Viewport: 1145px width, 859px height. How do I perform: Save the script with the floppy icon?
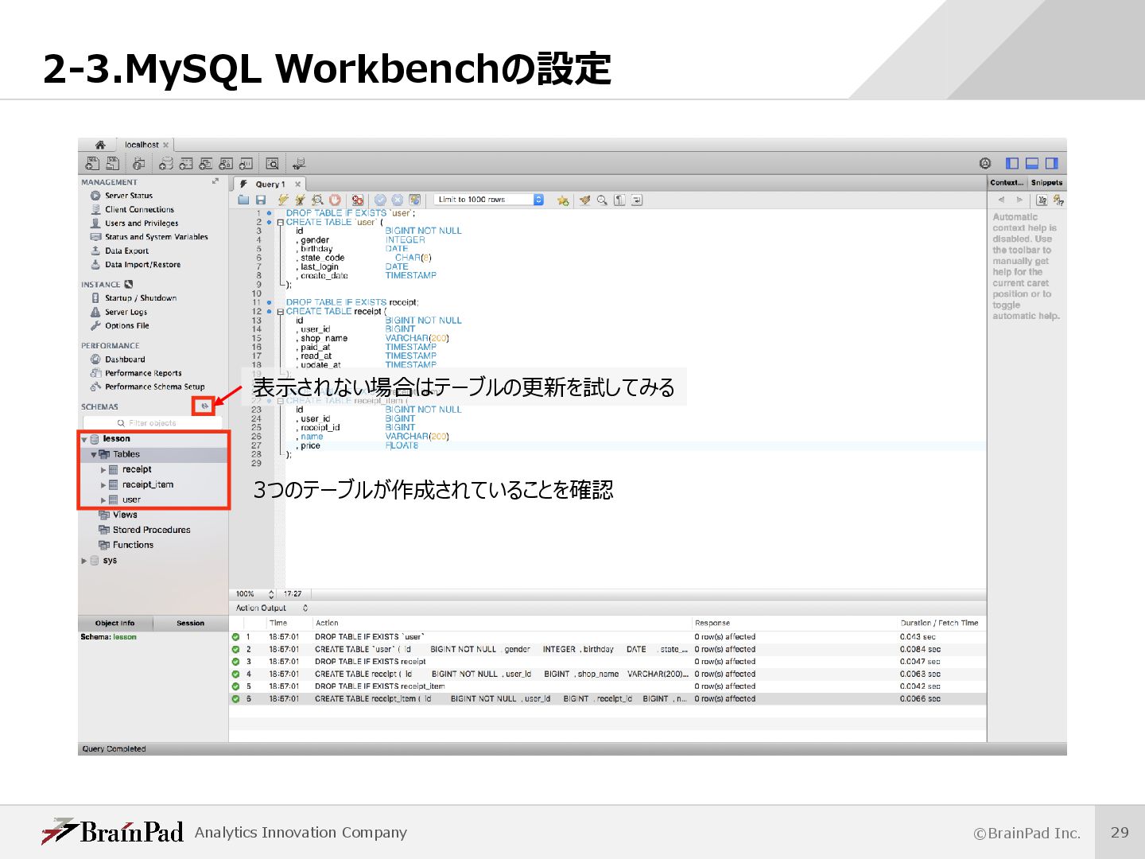(x=261, y=200)
